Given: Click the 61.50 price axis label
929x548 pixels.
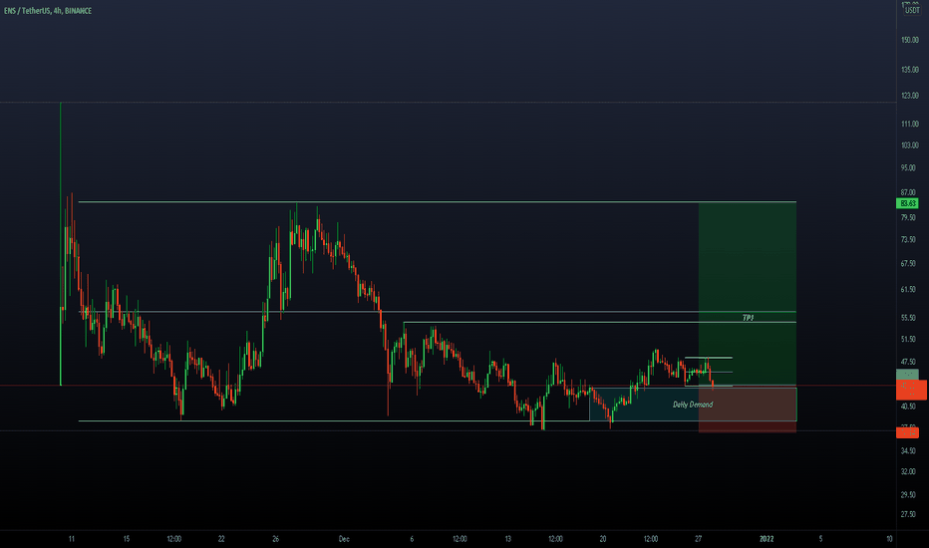Looking at the screenshot, I should tap(908, 289).
